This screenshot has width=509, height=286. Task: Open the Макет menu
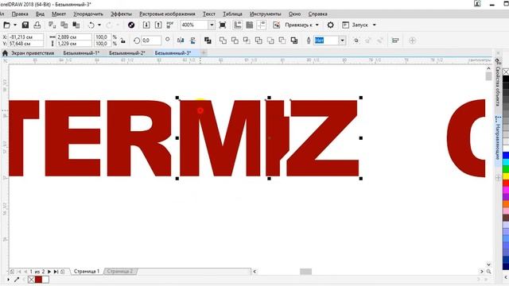click(59, 14)
